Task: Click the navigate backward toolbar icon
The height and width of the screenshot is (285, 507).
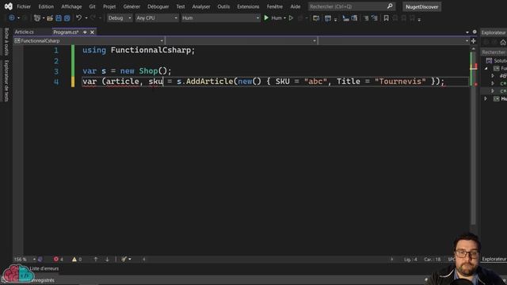Action: coord(12,18)
